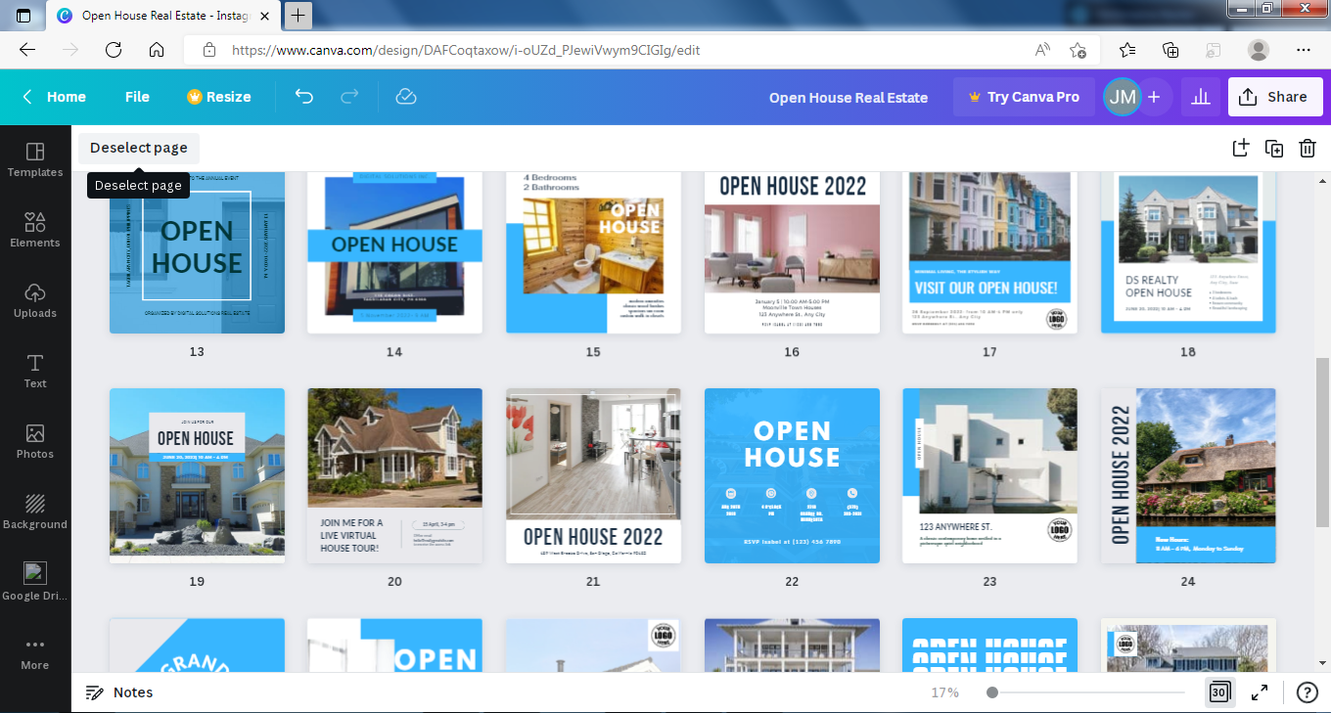Open the Notes panel
Viewport: 1331px width, 713px height.
119,692
